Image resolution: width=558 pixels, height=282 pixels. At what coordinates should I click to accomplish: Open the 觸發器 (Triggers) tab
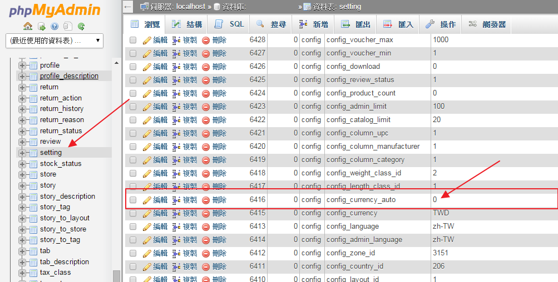(487, 24)
